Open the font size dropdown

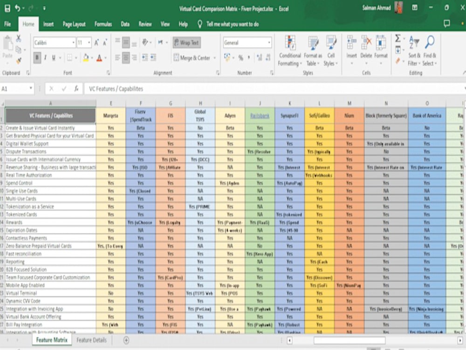[x=89, y=43]
